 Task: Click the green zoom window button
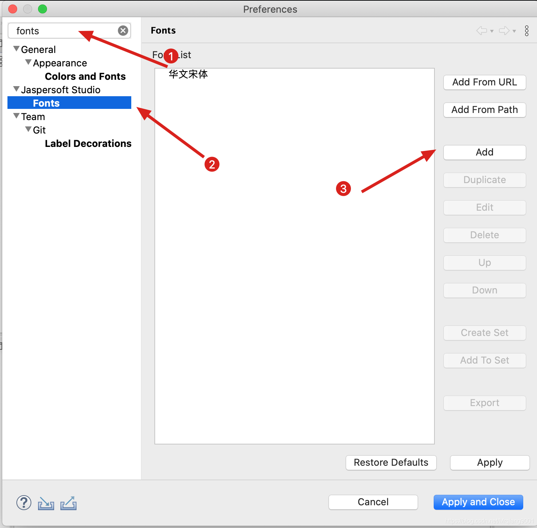(43, 9)
